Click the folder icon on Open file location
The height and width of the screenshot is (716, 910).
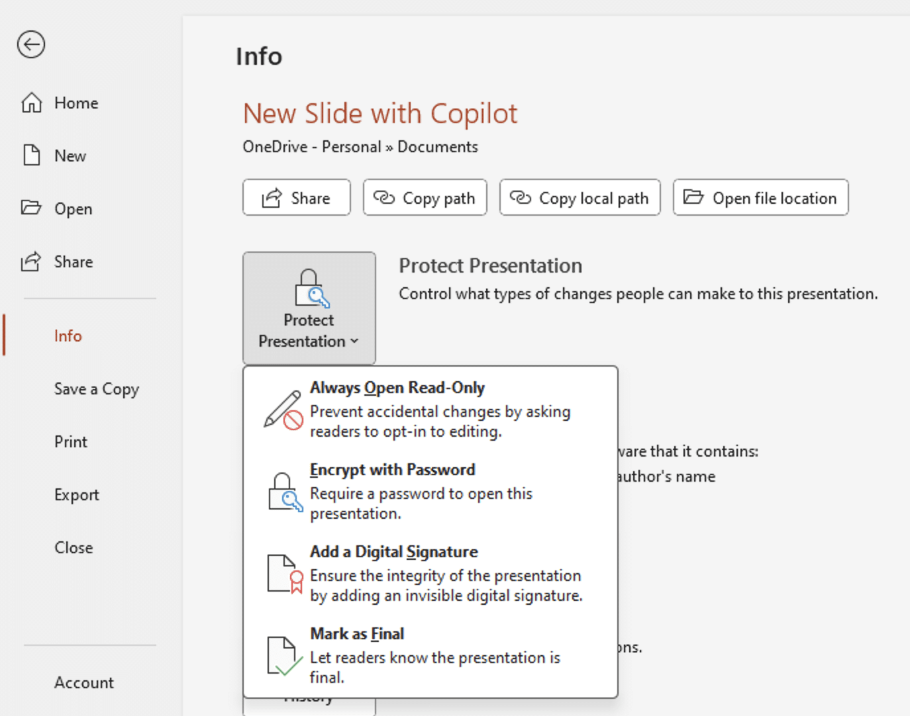pyautogui.click(x=693, y=197)
